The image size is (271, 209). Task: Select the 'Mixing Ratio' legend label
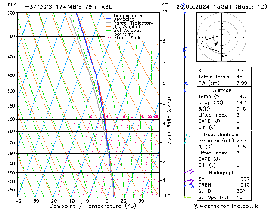point(128,37)
